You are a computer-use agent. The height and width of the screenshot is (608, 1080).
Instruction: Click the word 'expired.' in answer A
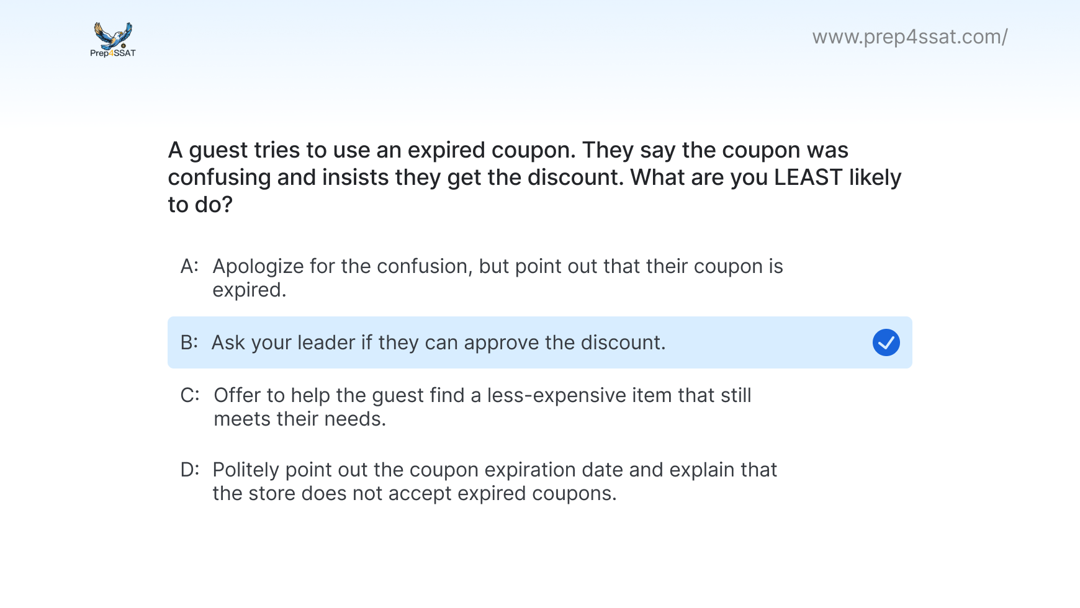250,290
